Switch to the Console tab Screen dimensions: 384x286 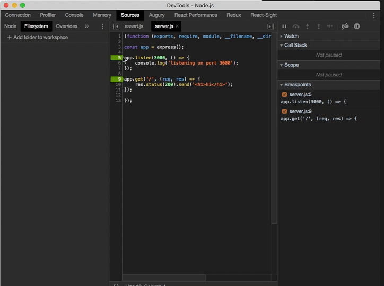[x=74, y=15]
